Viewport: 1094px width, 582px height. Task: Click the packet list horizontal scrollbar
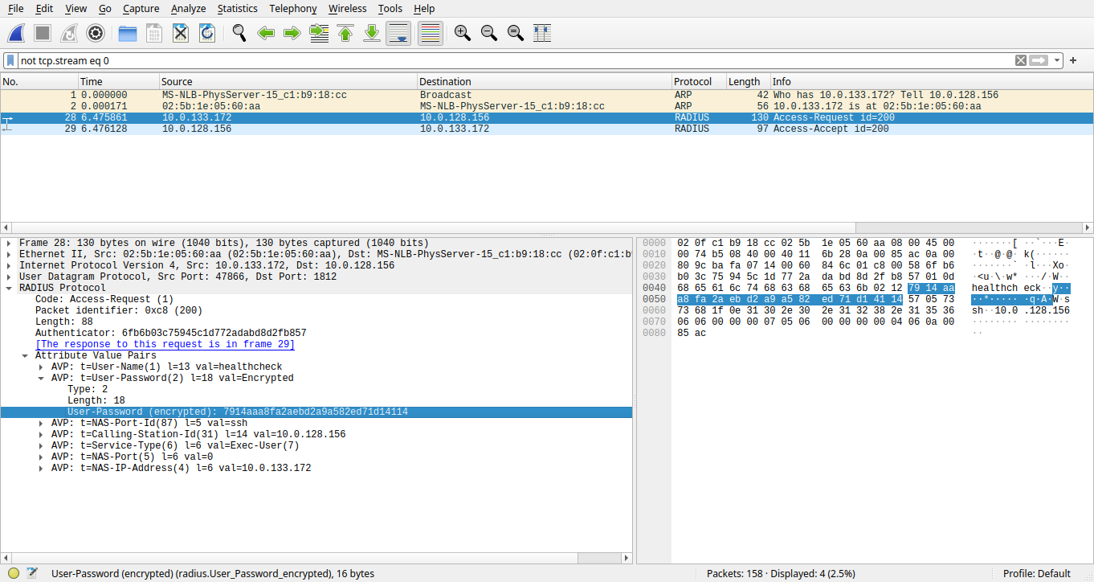(x=546, y=227)
